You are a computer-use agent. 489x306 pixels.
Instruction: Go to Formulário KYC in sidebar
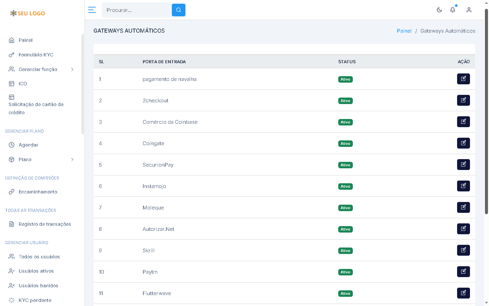click(x=36, y=55)
